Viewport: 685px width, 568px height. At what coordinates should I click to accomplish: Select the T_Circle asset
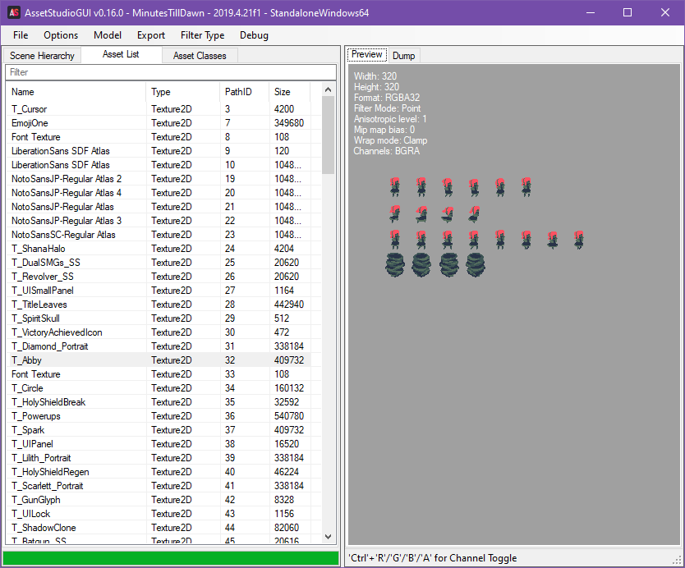159,388
